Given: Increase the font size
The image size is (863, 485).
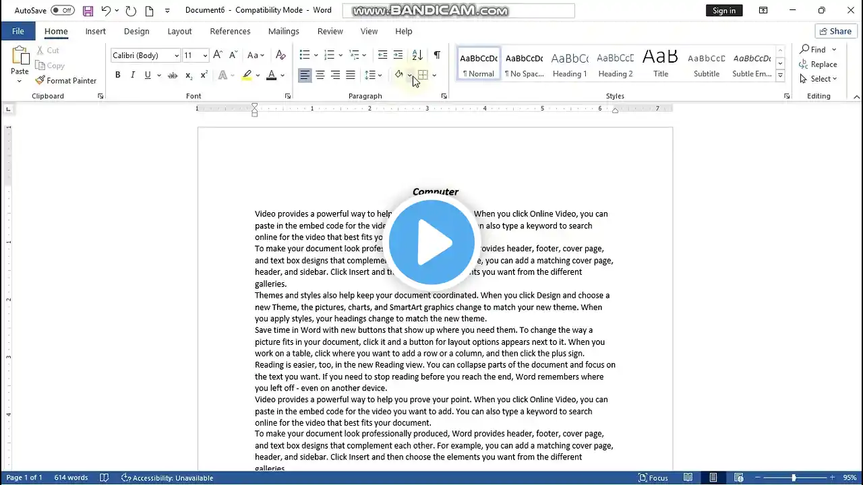Looking at the screenshot, I should pos(218,55).
